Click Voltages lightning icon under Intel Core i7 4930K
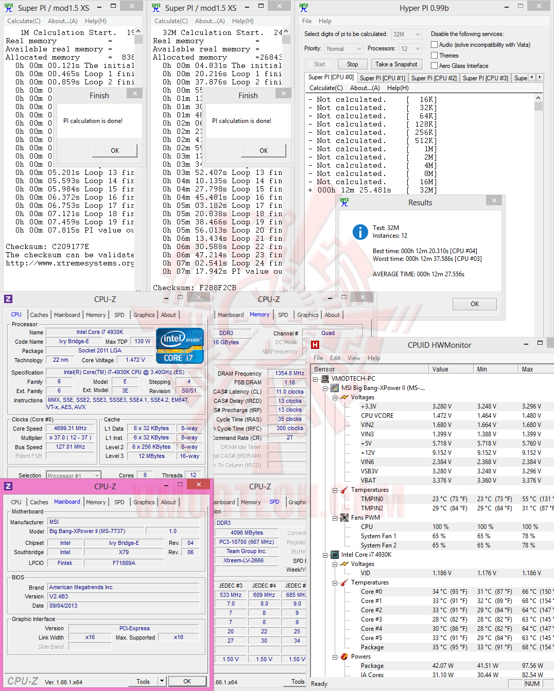This screenshot has width=554, height=691. pos(344,564)
